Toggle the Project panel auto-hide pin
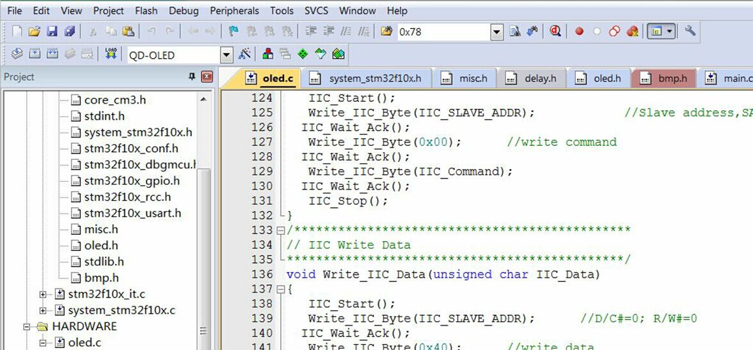The height and width of the screenshot is (350, 753). pyautogui.click(x=191, y=77)
